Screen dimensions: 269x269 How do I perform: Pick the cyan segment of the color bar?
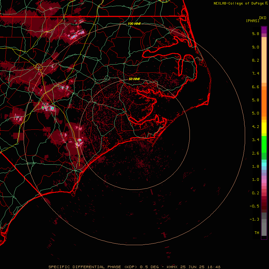264,164
